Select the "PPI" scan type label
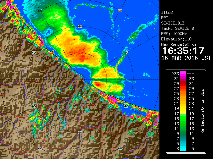Viewport: 213px width, 159px height. [x=164, y=18]
